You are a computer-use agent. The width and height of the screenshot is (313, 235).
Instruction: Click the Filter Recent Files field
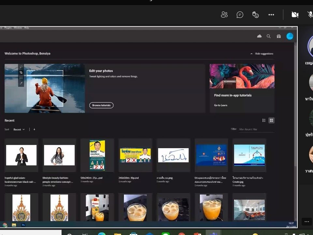pyautogui.click(x=257, y=129)
